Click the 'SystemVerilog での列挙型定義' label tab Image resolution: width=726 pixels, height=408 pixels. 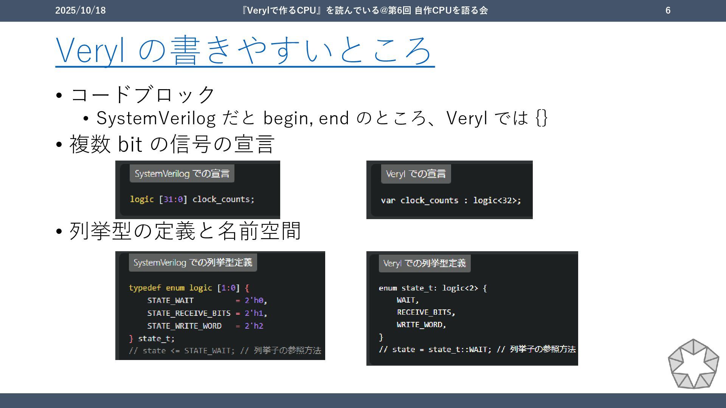(x=192, y=263)
